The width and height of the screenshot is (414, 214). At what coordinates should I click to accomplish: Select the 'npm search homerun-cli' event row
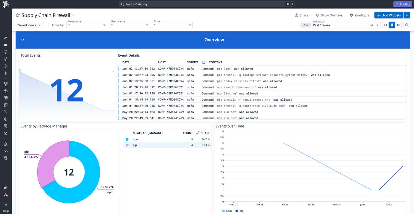(261, 87)
